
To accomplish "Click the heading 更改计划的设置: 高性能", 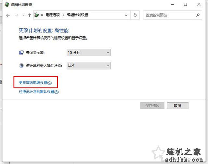I will tap(44, 31).
